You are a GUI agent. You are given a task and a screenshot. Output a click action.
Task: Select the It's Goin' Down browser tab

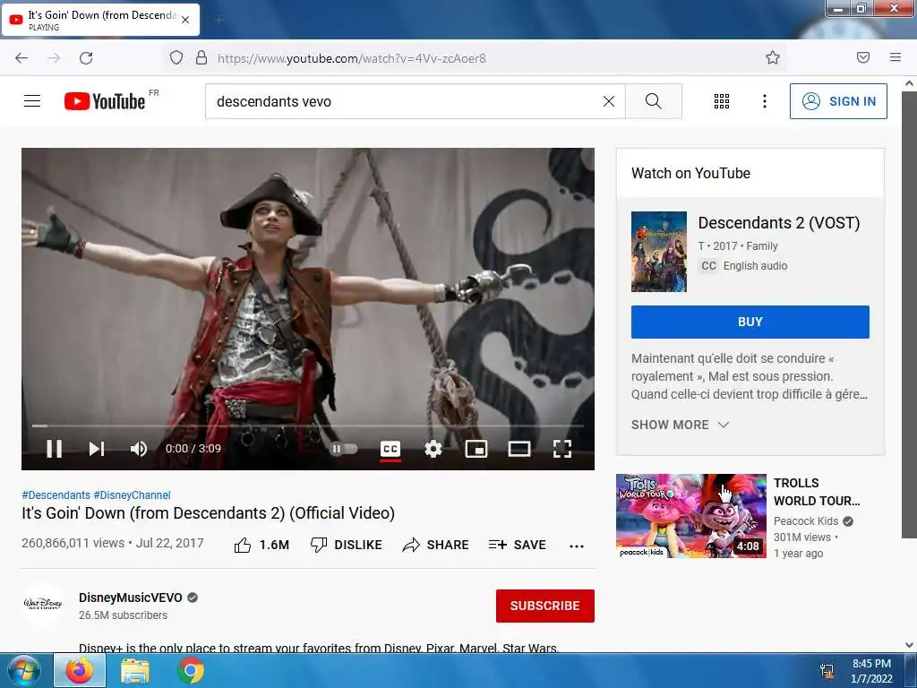[x=100, y=20]
